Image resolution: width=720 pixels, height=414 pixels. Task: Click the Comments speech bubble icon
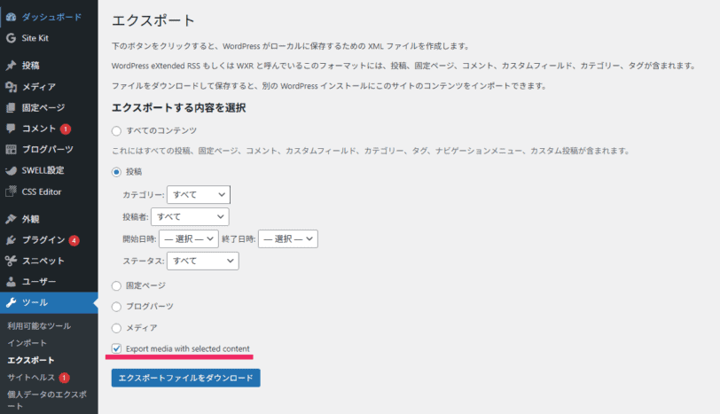[x=11, y=129]
